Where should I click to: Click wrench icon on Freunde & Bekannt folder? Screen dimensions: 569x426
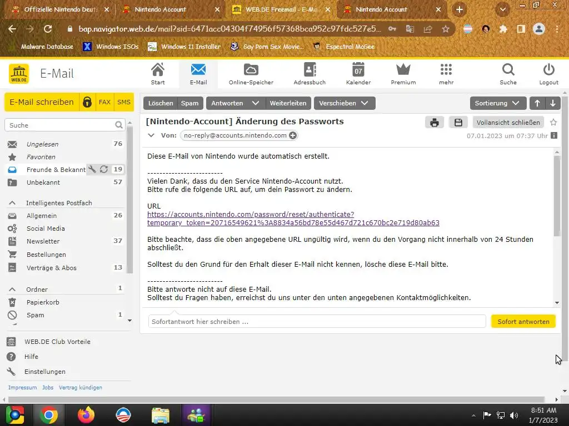tap(92, 169)
